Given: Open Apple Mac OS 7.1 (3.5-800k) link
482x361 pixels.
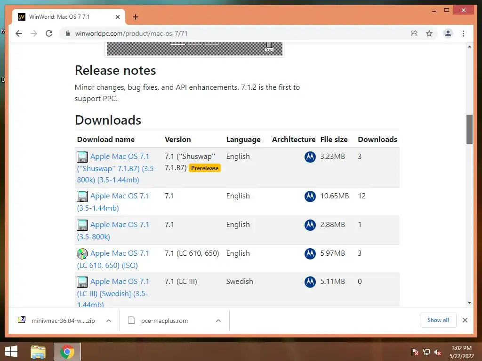Looking at the screenshot, I should (113, 230).
